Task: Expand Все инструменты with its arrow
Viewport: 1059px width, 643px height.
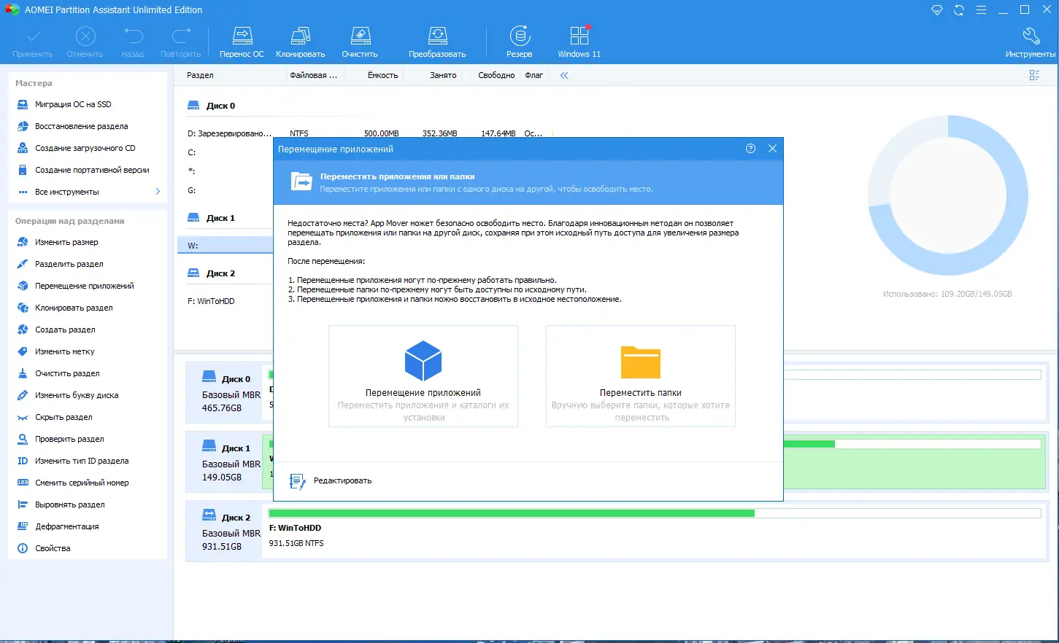Action: [x=158, y=192]
